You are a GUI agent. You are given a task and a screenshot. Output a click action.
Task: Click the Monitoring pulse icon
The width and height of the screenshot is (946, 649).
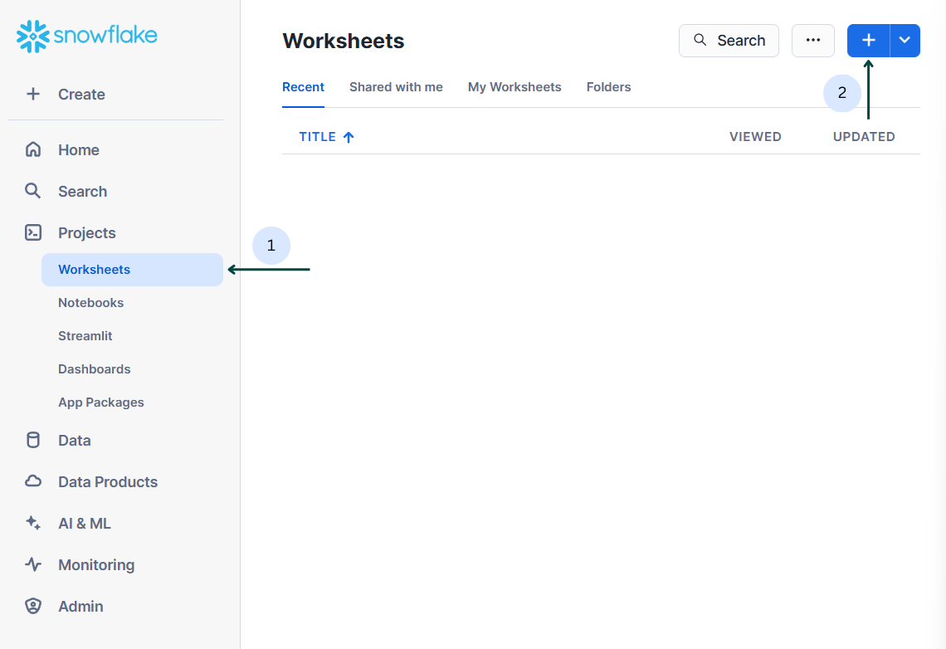[x=33, y=564]
